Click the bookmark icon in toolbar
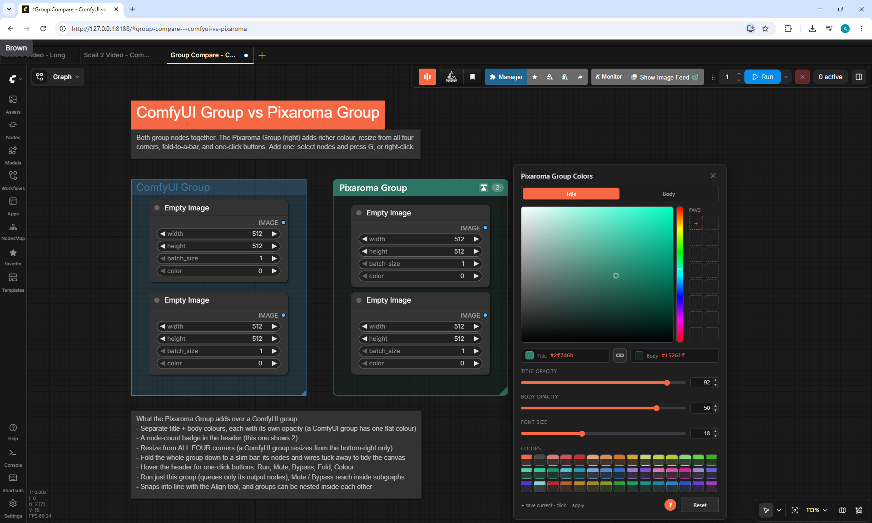 click(472, 77)
